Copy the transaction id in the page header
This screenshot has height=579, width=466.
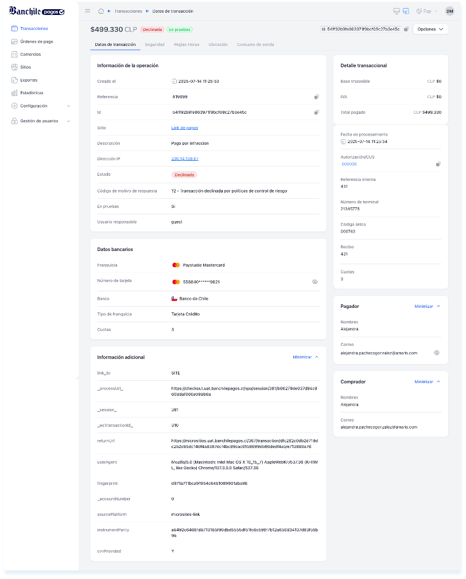tap(406, 29)
